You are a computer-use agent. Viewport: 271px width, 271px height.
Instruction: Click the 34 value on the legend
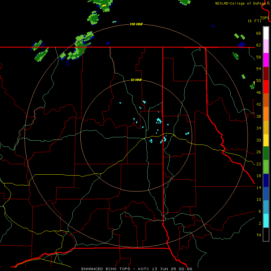259,128
